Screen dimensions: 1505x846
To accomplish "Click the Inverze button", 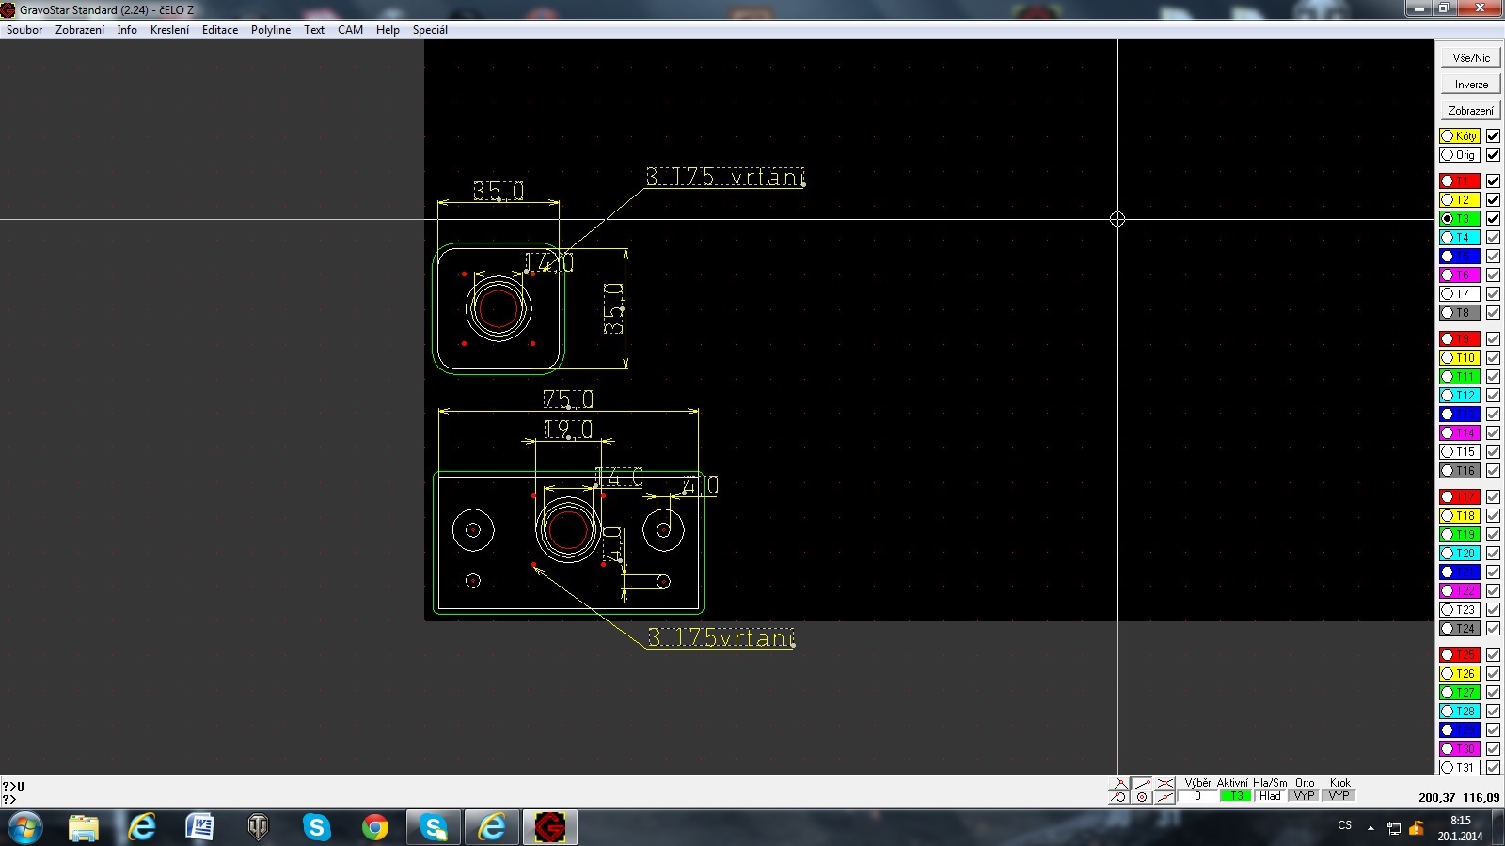I will point(1471,84).
